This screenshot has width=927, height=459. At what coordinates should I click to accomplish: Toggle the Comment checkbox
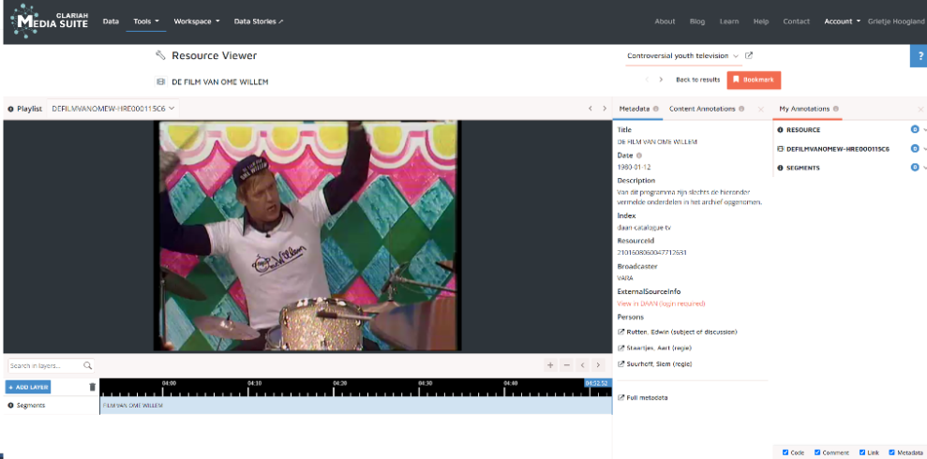coord(817,452)
